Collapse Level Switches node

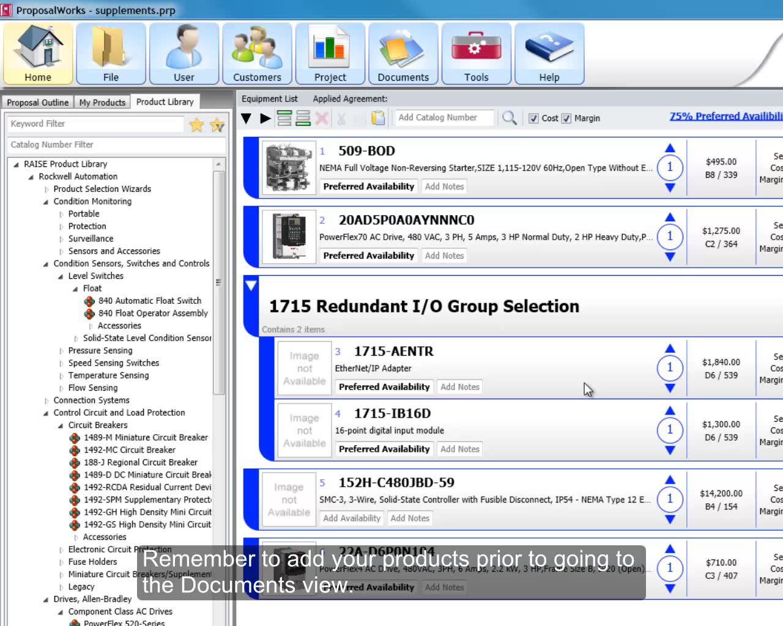[61, 276]
